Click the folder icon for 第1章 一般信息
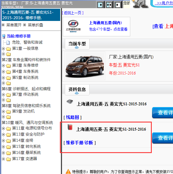 (8, 49)
